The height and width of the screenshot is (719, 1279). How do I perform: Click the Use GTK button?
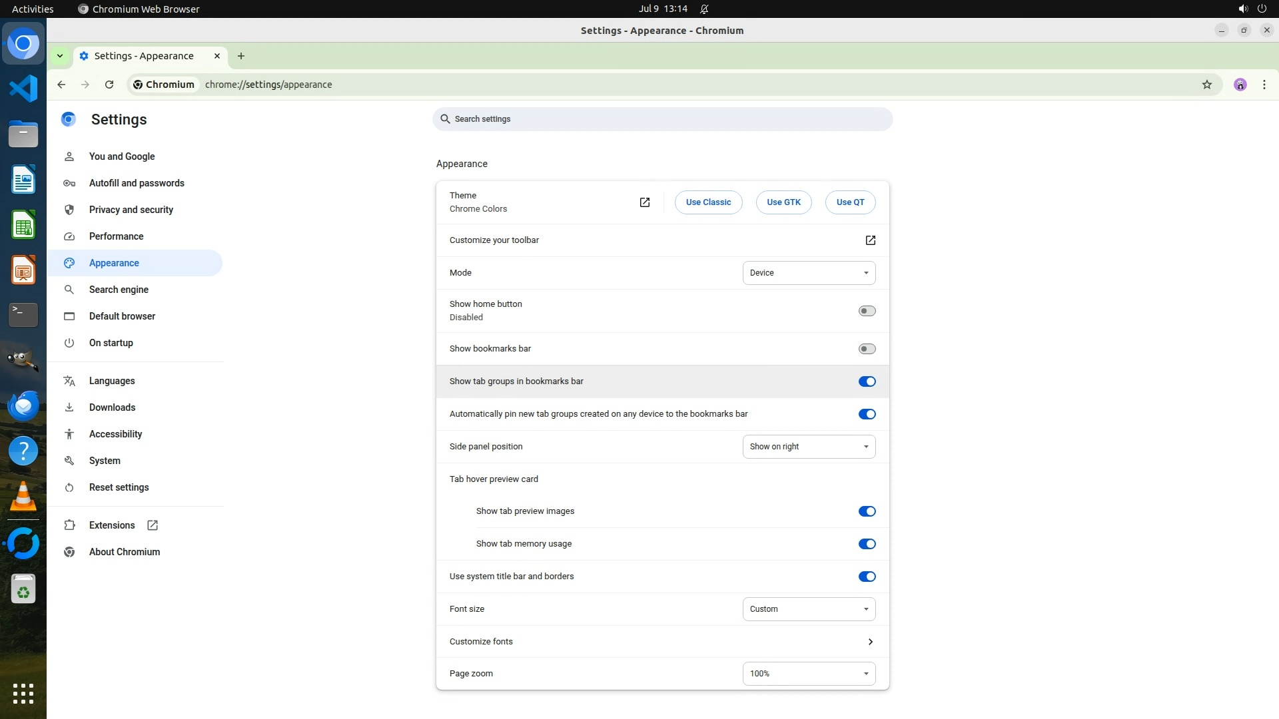[783, 202]
